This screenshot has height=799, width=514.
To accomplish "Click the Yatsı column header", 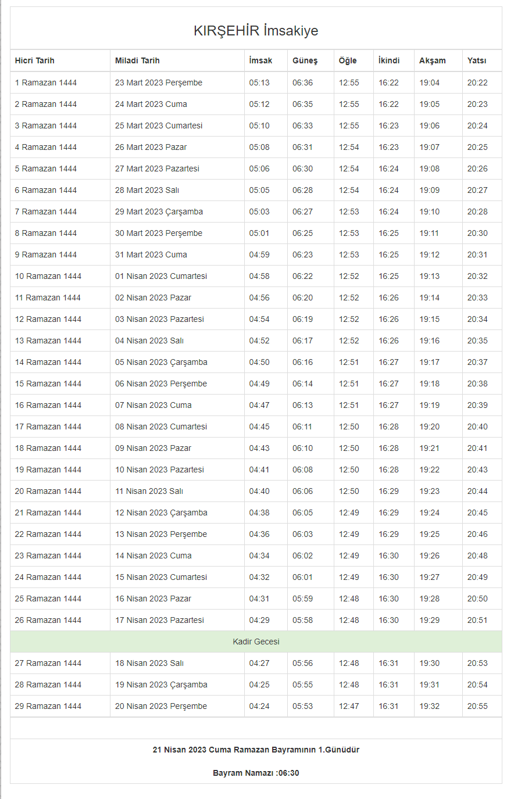I will coord(476,60).
